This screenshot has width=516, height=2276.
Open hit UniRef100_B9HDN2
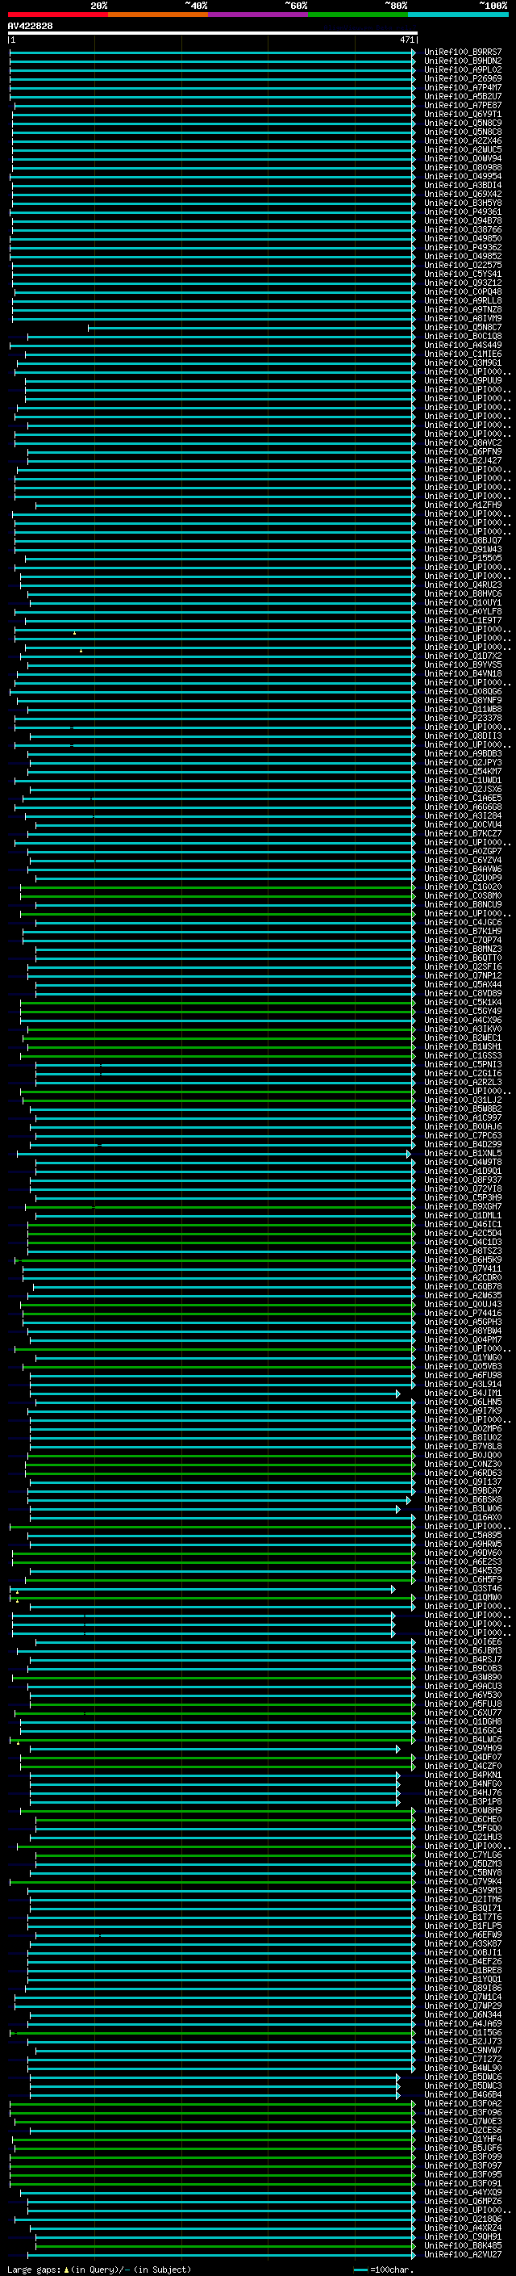tap(462, 61)
